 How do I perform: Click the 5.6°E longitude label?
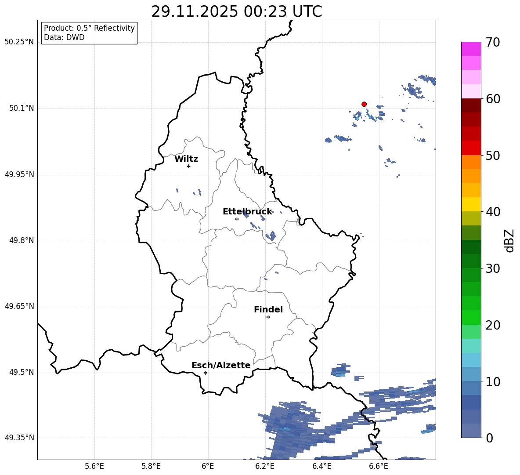click(x=94, y=466)
